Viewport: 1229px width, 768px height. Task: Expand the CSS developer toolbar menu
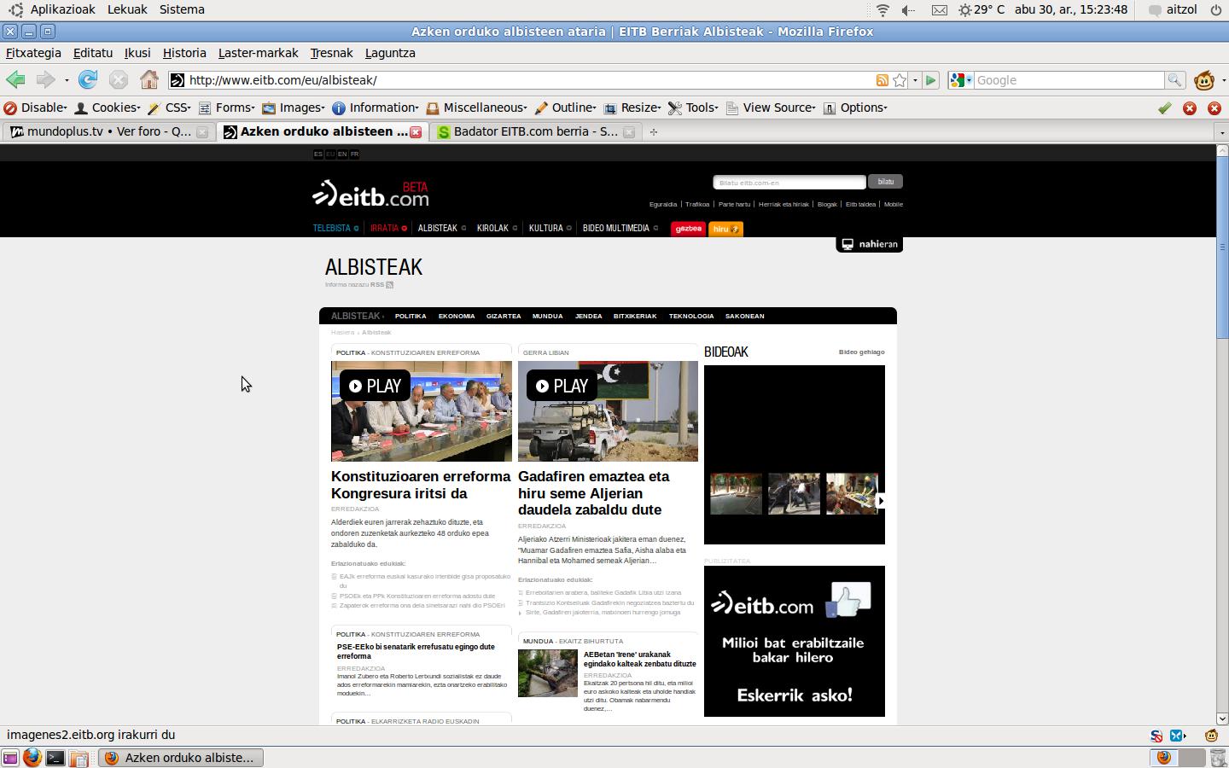[x=169, y=108]
